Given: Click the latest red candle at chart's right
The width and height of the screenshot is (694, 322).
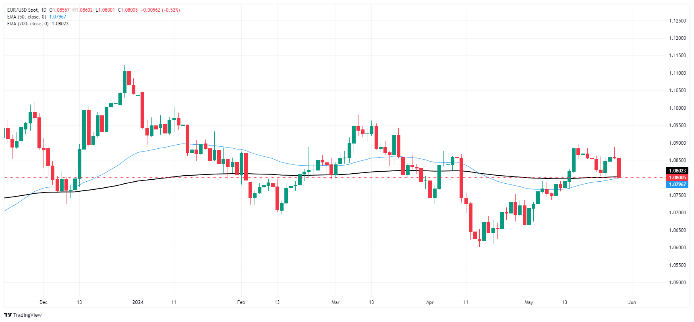Looking at the screenshot, I should point(619,168).
